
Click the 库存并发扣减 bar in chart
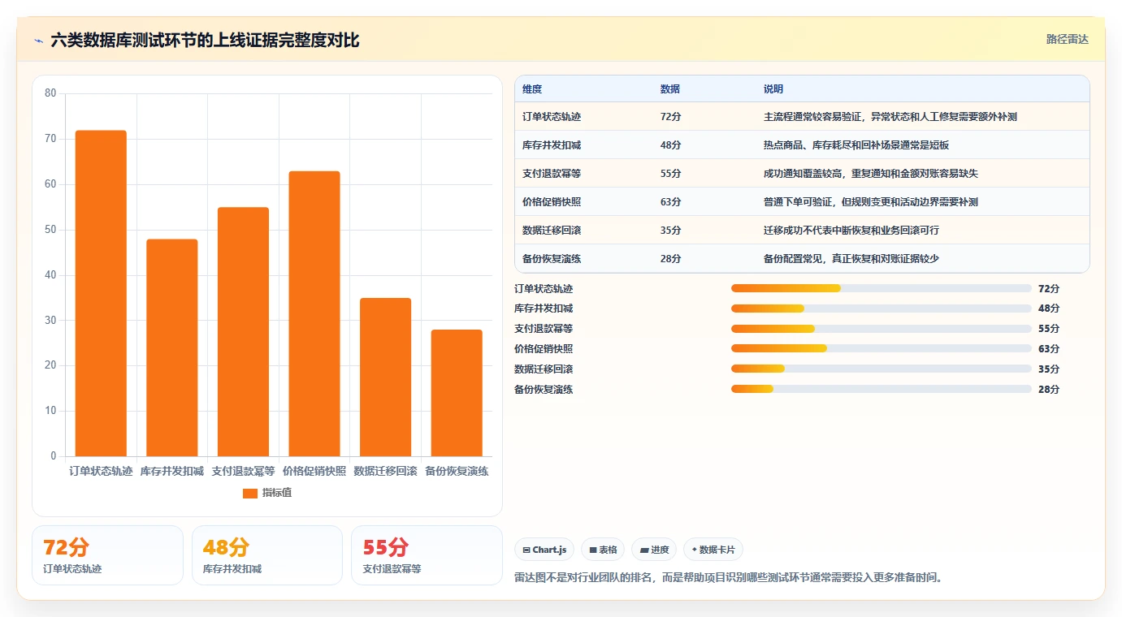(172, 347)
